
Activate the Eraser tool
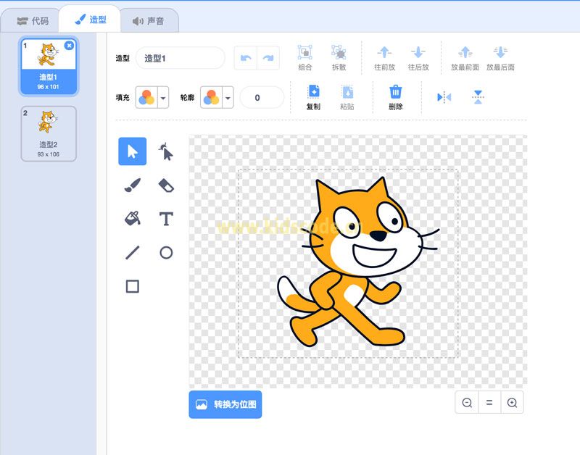click(166, 185)
